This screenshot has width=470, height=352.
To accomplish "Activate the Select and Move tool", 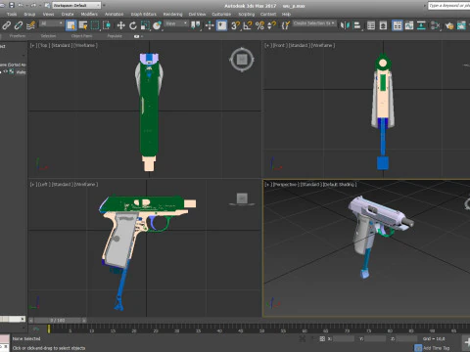I will [120, 25].
